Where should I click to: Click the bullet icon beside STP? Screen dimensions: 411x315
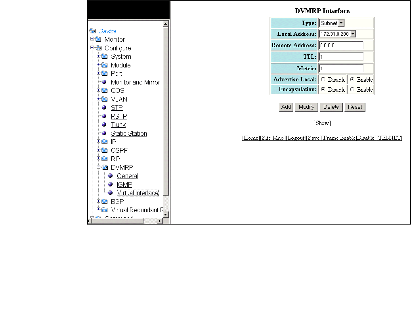point(104,108)
